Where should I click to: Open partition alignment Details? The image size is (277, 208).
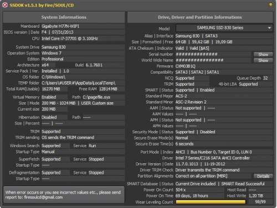(x=263, y=176)
